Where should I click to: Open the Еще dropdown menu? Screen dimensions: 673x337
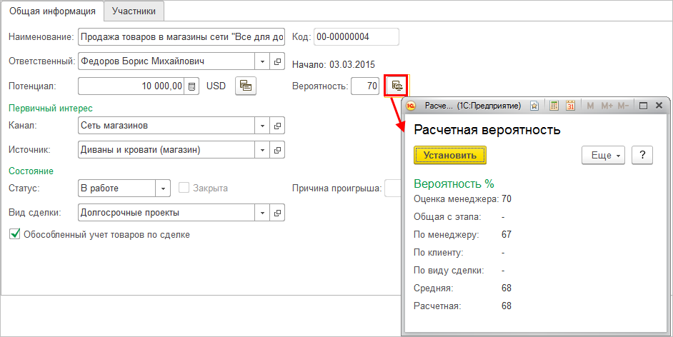click(x=603, y=155)
